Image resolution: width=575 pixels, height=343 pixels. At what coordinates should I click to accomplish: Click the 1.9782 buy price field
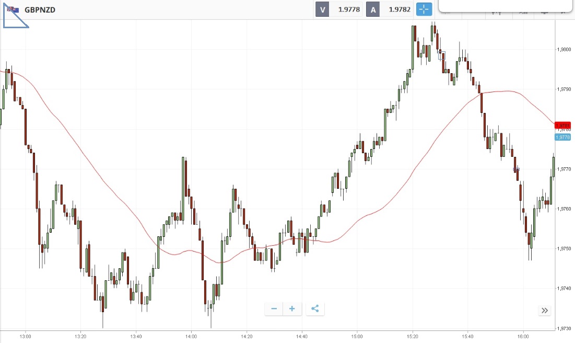pos(397,9)
